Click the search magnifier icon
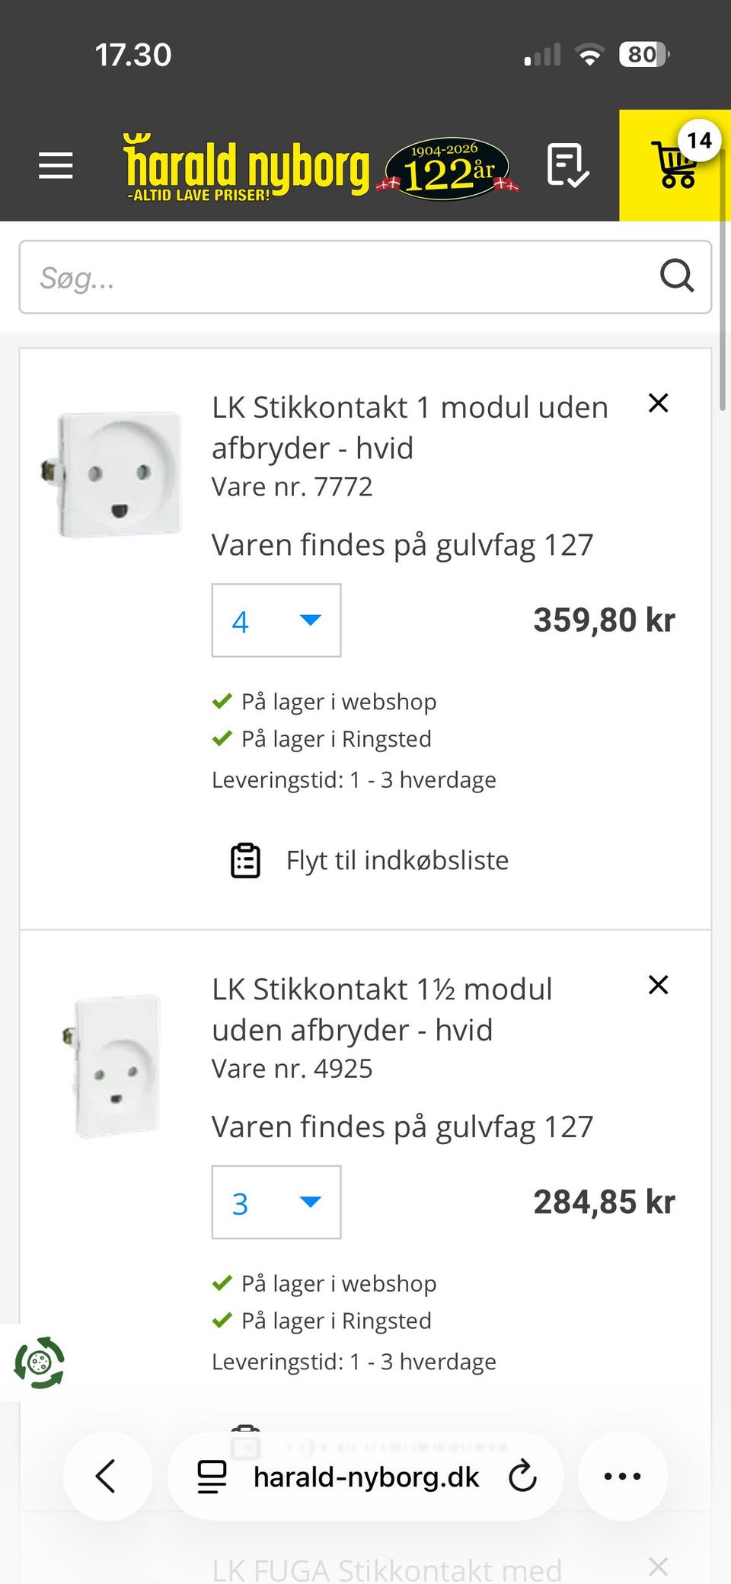Image resolution: width=731 pixels, height=1584 pixels. coord(676,276)
